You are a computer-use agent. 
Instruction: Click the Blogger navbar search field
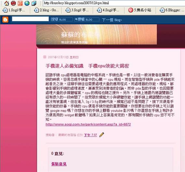click(30, 19)
